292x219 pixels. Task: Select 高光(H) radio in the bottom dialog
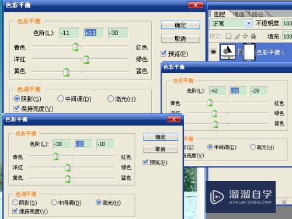tap(98, 203)
